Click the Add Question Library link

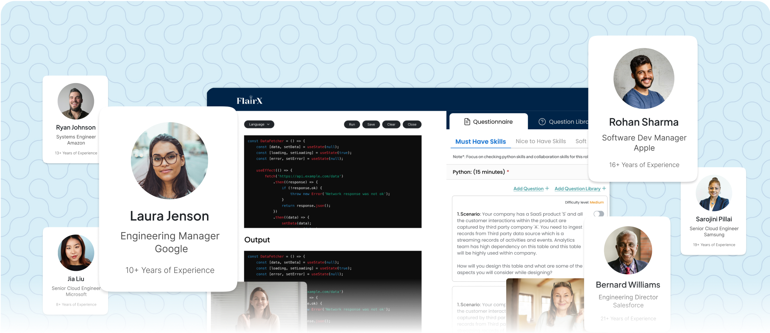[577, 189]
